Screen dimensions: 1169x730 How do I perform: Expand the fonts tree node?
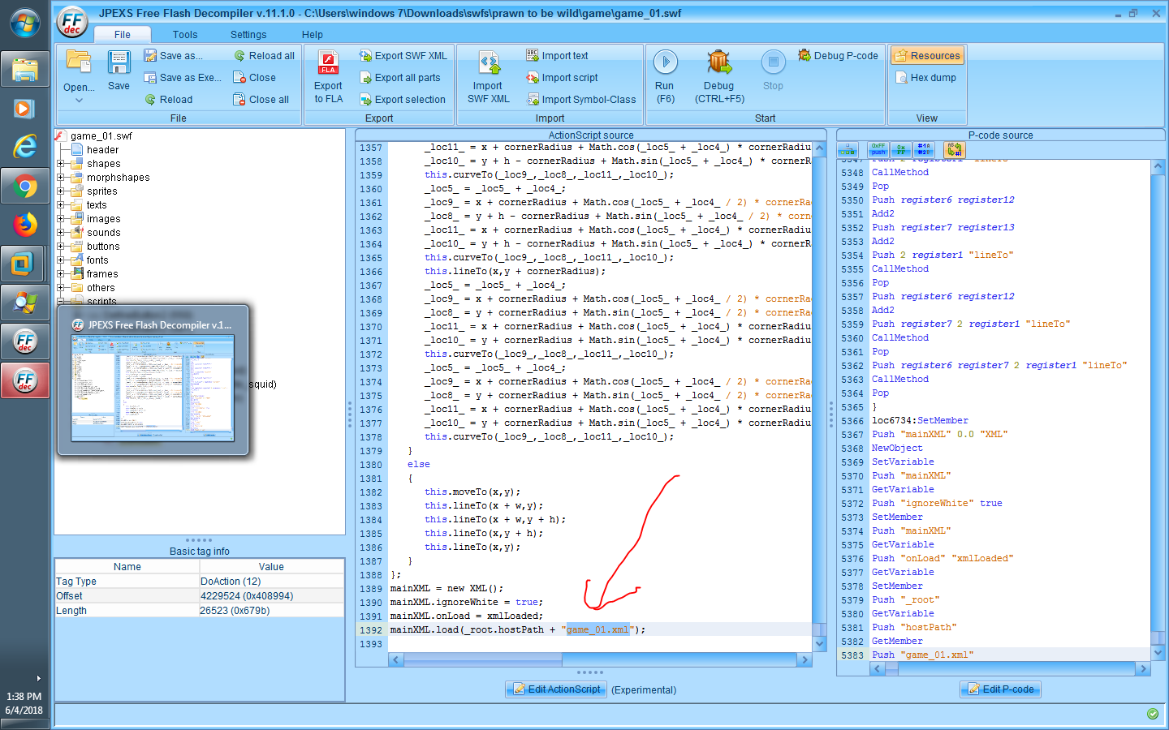coord(61,260)
